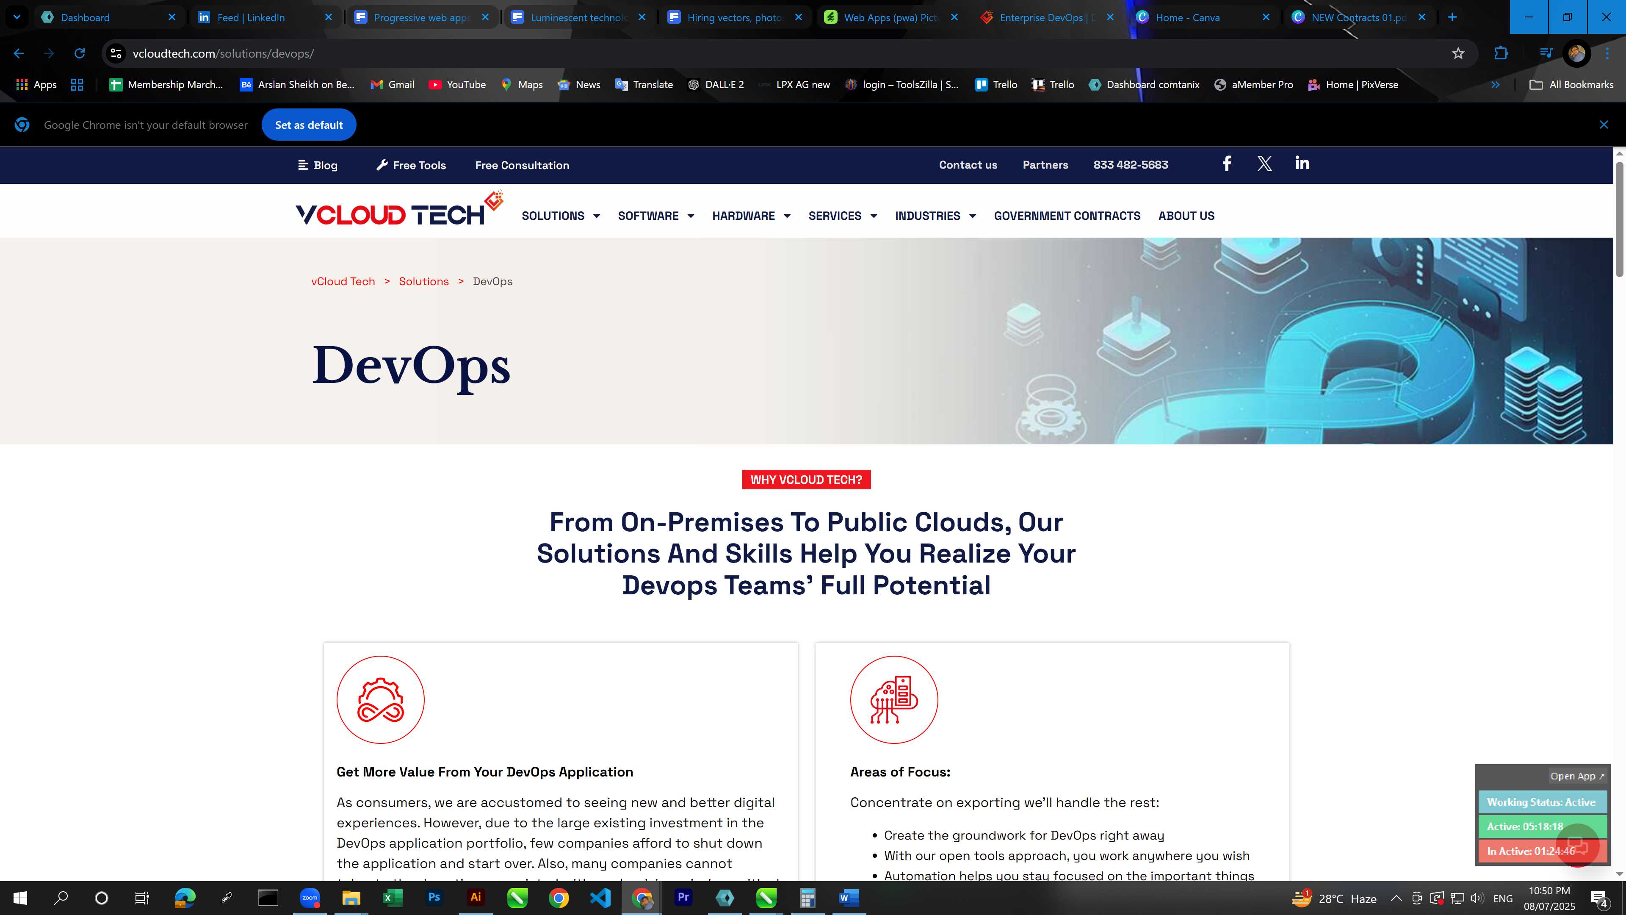Open ABOUT US page
The height and width of the screenshot is (915, 1626).
pos(1186,216)
